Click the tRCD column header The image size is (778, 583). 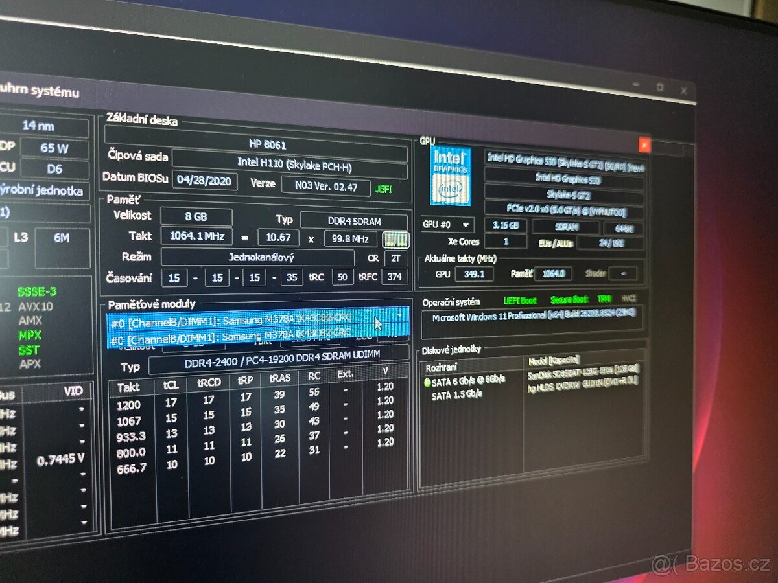[209, 383]
